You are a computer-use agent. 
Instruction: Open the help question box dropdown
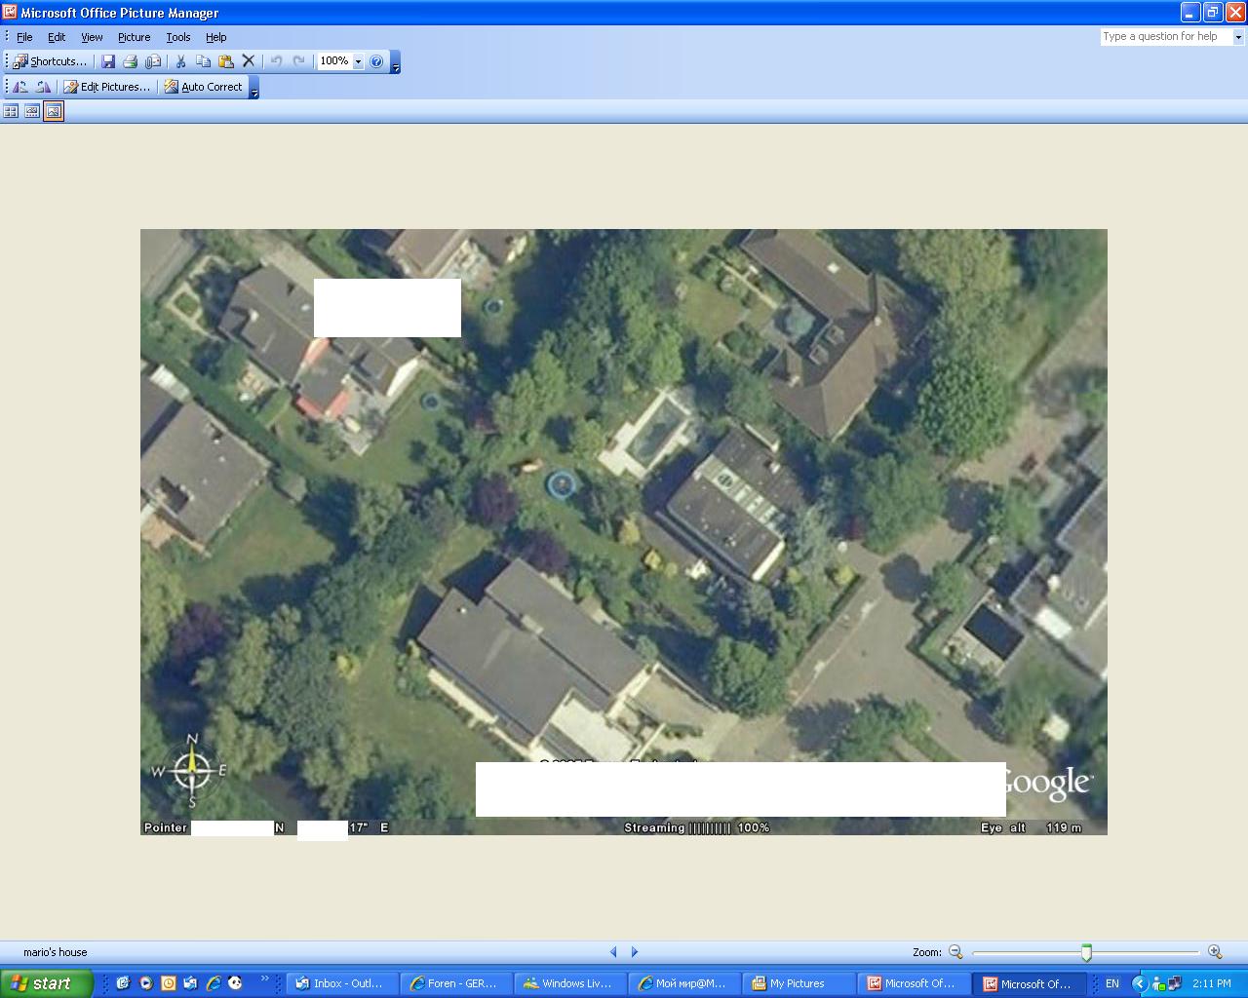click(1238, 37)
